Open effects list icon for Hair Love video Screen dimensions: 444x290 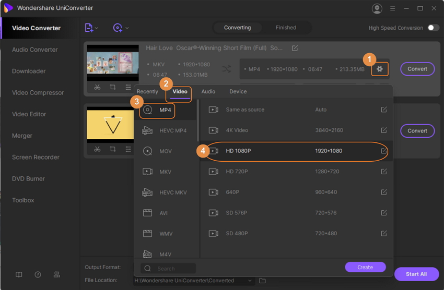tap(128, 87)
